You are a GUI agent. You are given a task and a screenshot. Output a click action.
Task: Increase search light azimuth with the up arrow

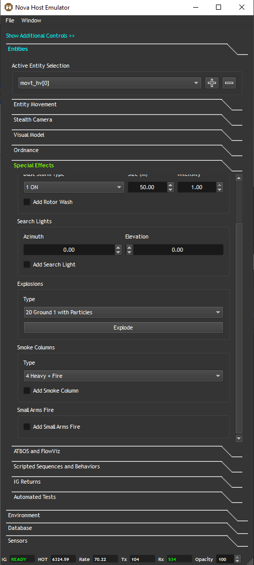coord(118,247)
